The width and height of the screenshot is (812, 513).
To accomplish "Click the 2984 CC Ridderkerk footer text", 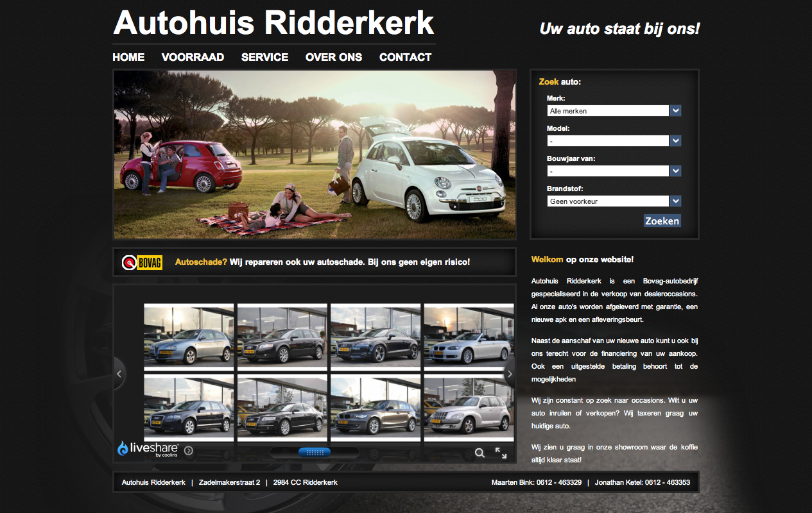I will [305, 482].
